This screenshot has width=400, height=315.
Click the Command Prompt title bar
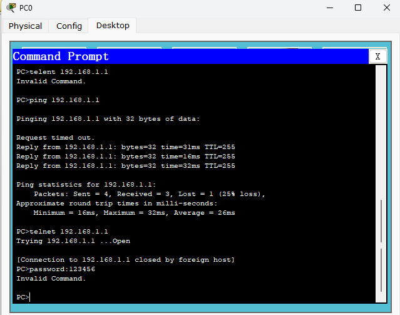(190, 56)
